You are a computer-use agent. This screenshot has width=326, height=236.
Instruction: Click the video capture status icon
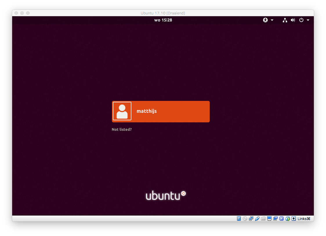coord(276,219)
